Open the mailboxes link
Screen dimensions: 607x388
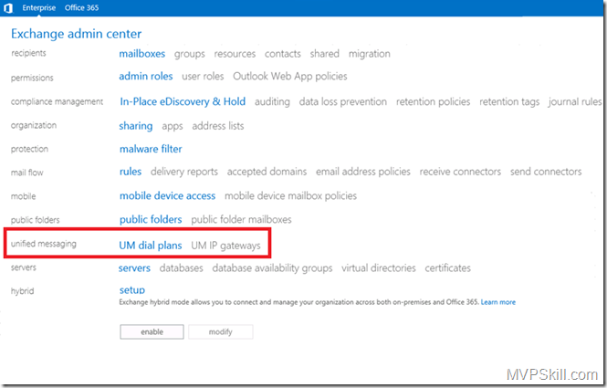(x=142, y=54)
